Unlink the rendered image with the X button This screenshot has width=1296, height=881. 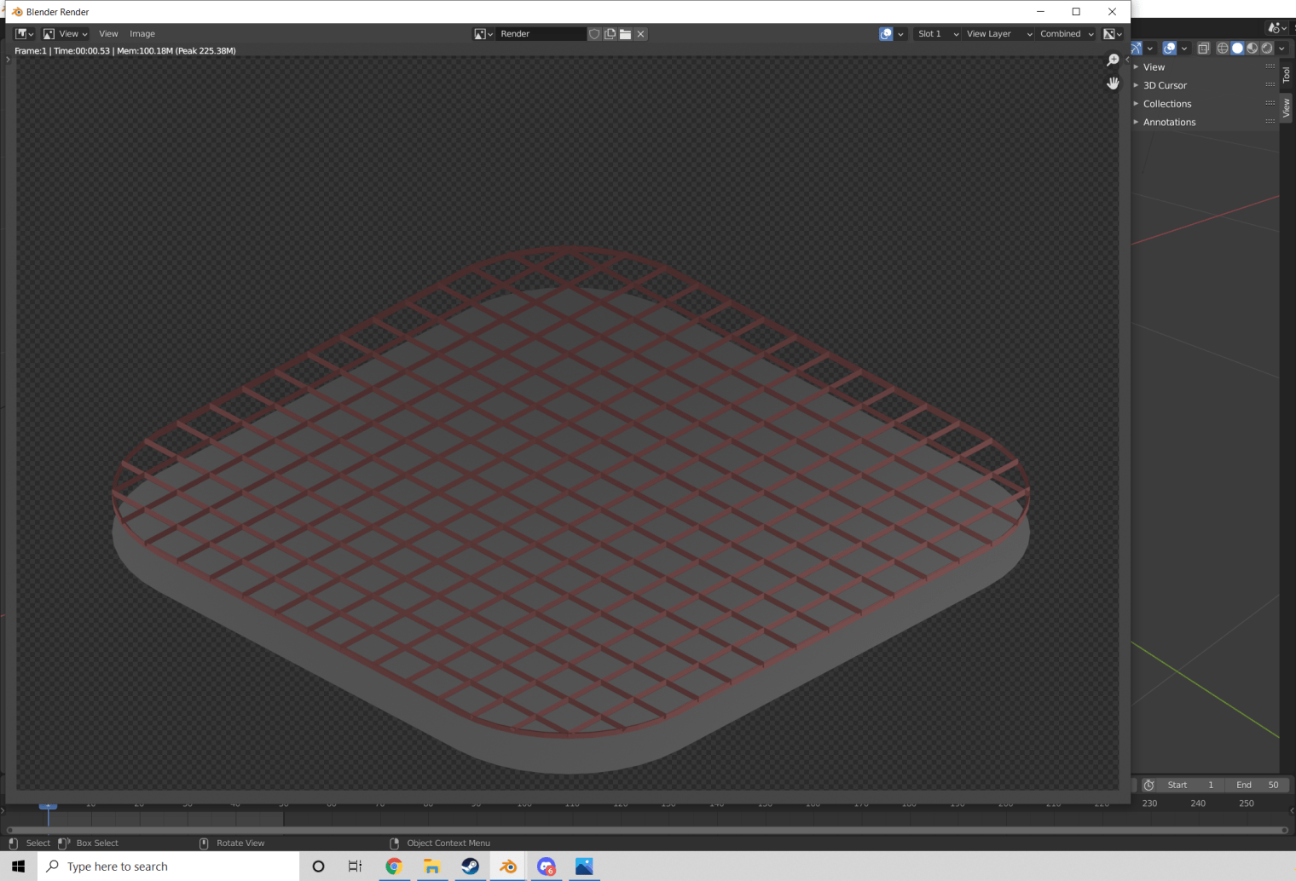(640, 33)
